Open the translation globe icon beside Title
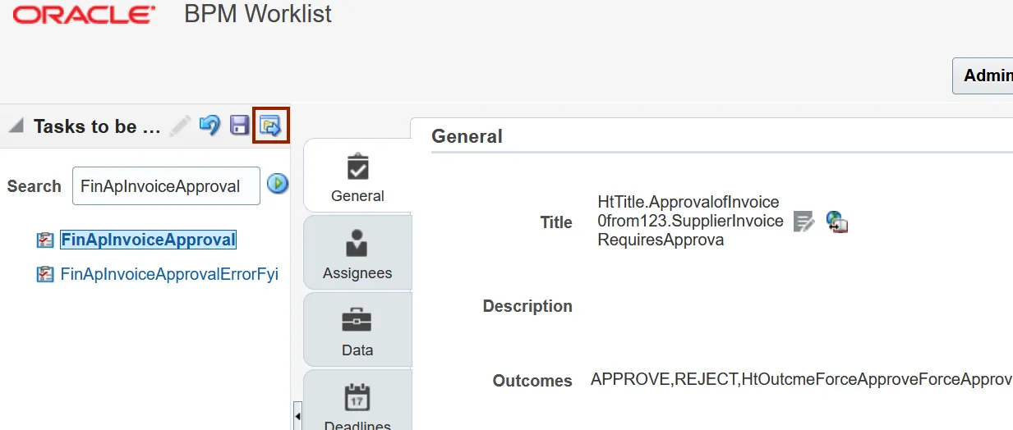Viewport: 1013px width, 430px height. click(836, 222)
